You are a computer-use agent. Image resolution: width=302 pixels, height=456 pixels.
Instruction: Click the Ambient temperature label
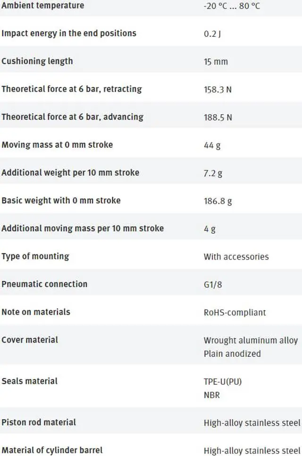tap(42, 6)
